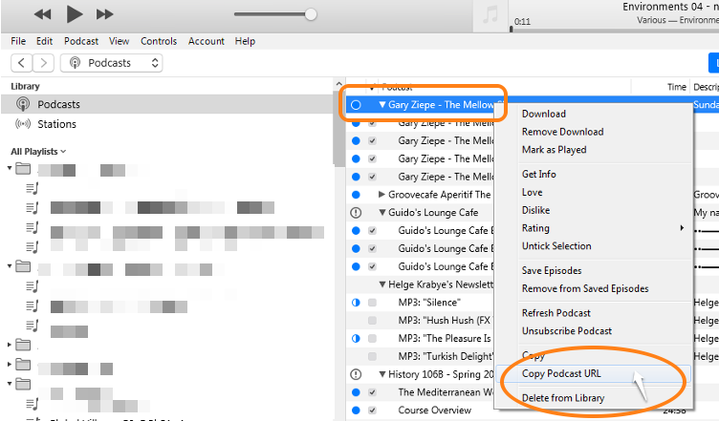Click half-played indicator for MP3: "Silence"
Viewport: 719px width, 421px height.
(x=356, y=303)
